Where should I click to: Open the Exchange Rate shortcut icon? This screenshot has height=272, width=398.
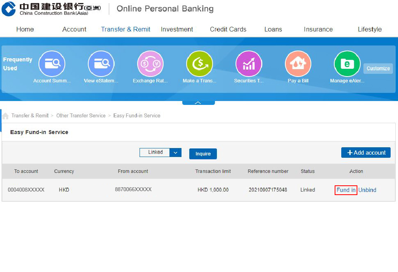click(150, 64)
